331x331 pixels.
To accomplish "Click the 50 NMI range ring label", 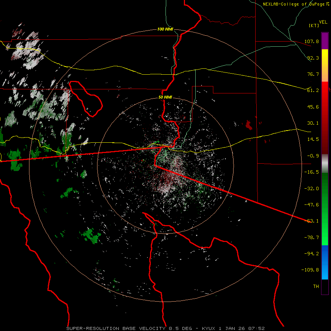I will click(165, 97).
